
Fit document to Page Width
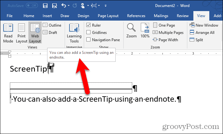click(165, 40)
